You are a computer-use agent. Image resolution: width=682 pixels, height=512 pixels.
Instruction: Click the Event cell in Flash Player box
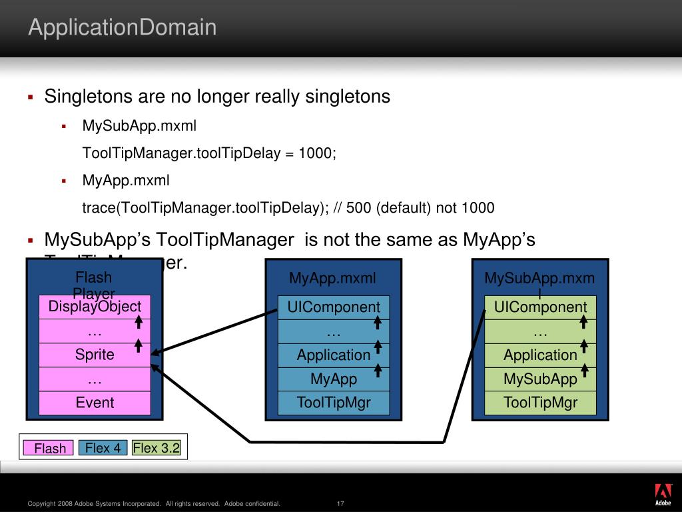point(95,403)
